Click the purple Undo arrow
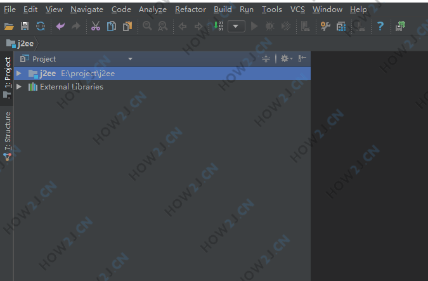 60,26
